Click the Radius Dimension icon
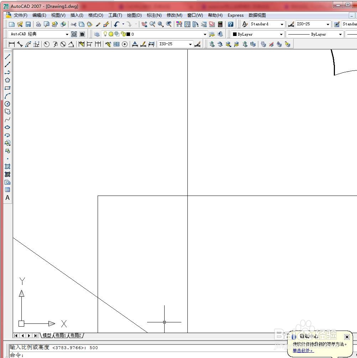The image size is (357, 358). 47,44
